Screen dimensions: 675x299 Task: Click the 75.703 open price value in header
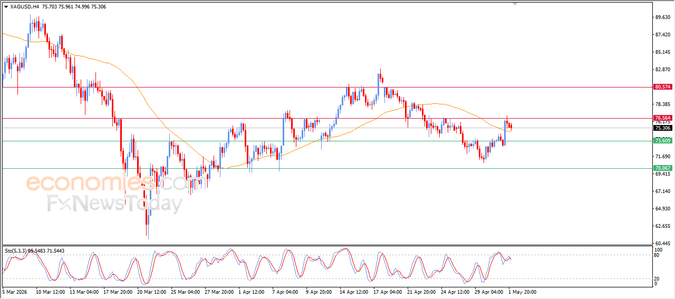pos(49,7)
